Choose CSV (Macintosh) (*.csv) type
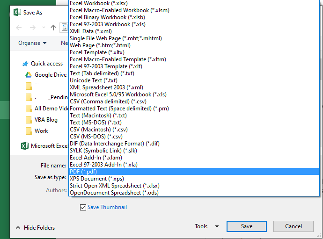This screenshot has width=323, height=239. (x=194, y=129)
